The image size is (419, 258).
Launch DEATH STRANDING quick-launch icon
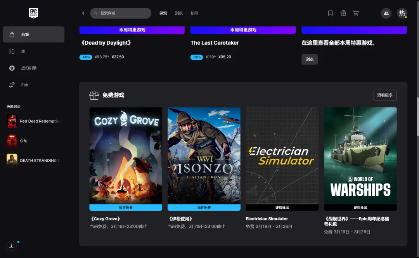tap(12, 160)
